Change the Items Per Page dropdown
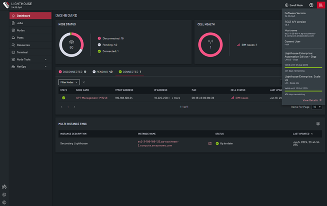This screenshot has height=206, width=327. coord(317,107)
